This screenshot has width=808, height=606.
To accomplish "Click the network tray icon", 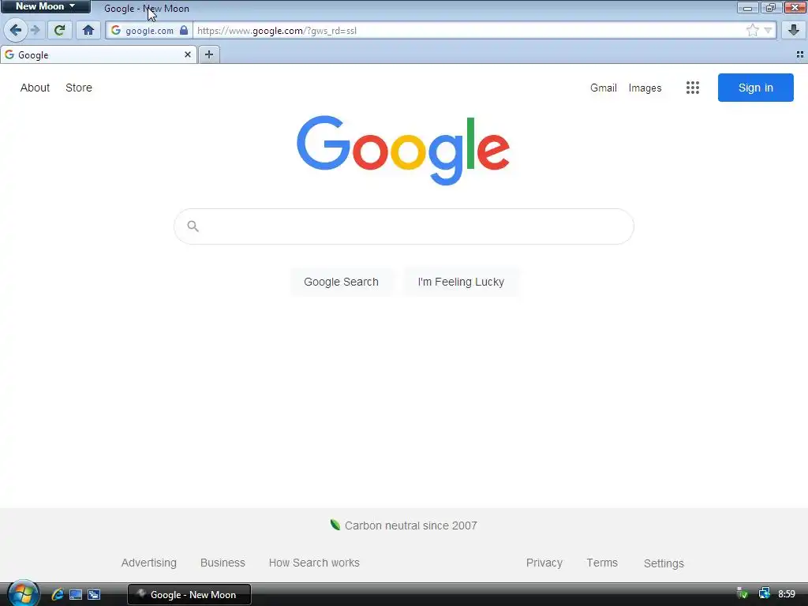I will coord(765,594).
